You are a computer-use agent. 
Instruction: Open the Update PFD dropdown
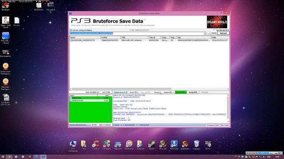[169, 92]
